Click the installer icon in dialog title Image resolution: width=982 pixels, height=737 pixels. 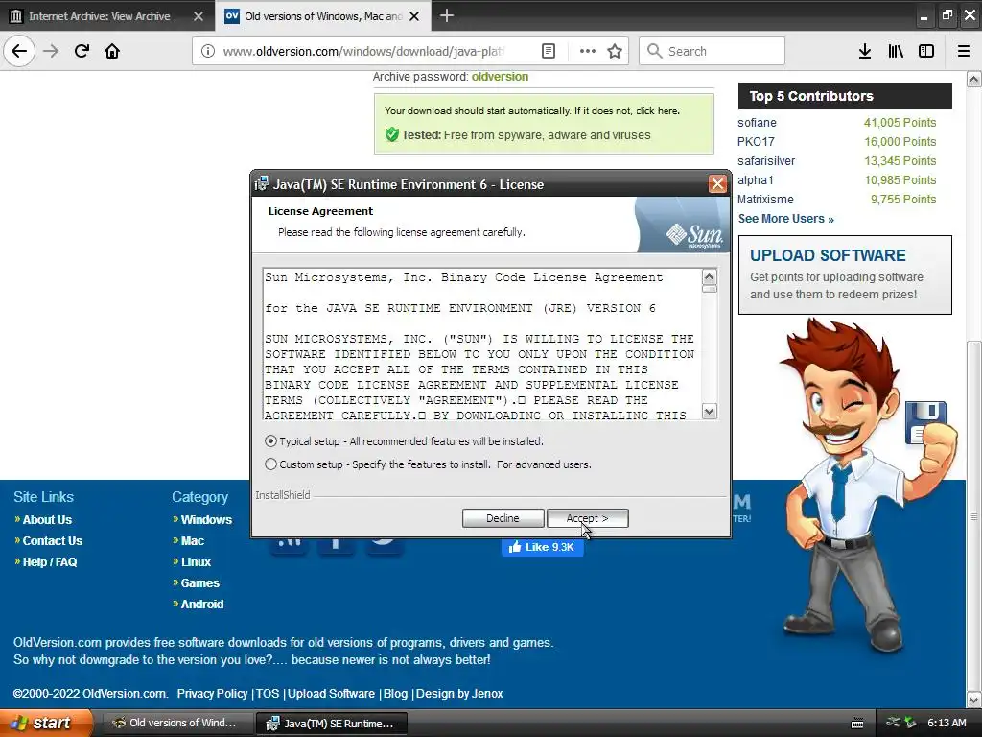tap(261, 184)
